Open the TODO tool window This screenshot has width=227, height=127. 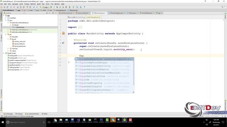click(x=44, y=114)
